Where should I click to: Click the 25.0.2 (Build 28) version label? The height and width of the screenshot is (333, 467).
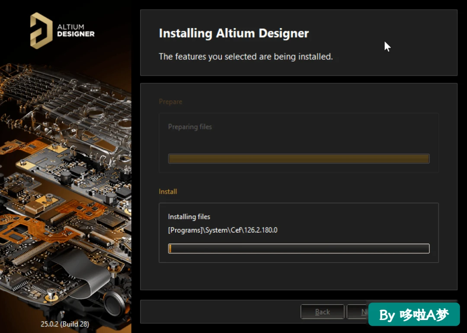coord(65,324)
